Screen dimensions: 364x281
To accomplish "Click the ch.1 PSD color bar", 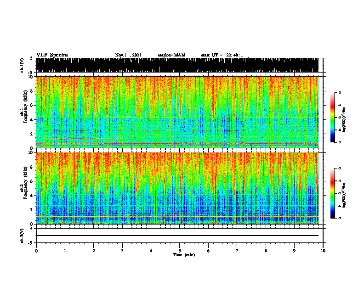I will pos(332,118).
